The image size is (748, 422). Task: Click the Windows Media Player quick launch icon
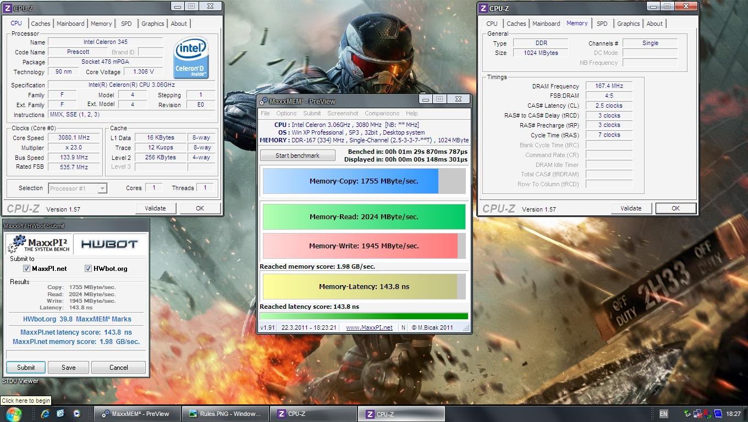tap(76, 413)
